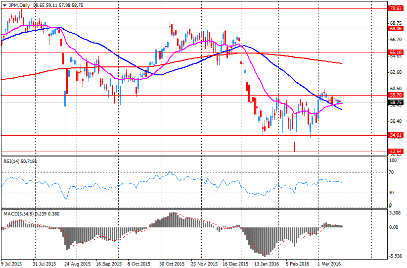Click the 9 Jul 2015 date label

(x=11, y=264)
